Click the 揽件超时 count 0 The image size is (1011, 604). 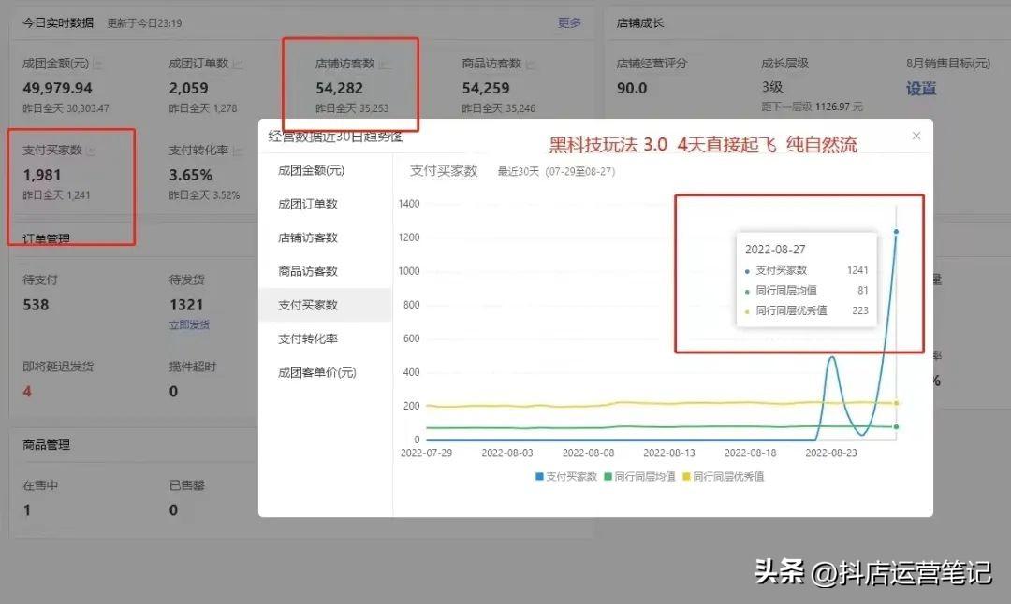173,392
